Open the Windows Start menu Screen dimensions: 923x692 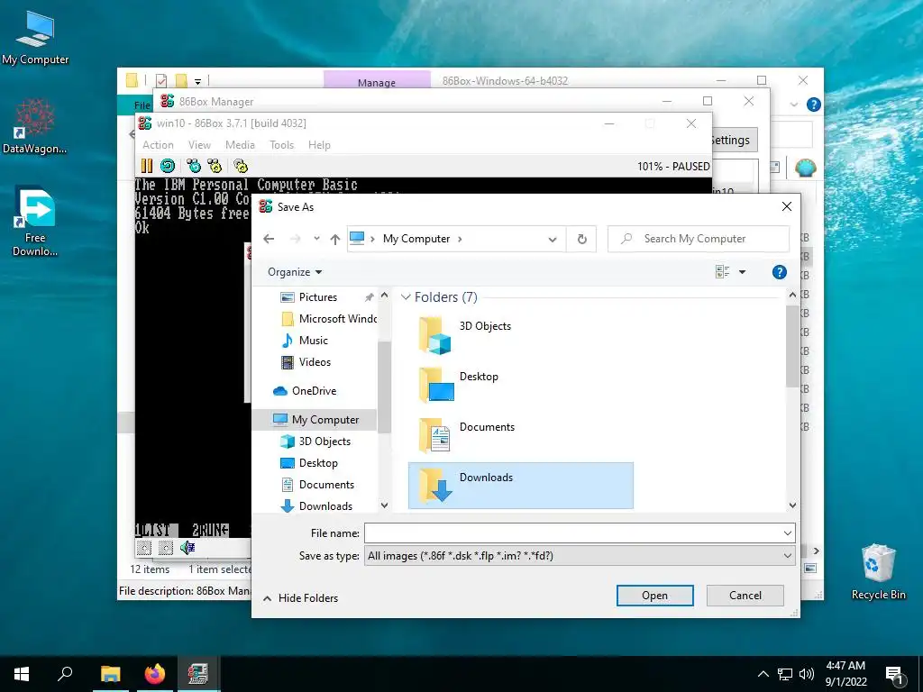point(22,674)
